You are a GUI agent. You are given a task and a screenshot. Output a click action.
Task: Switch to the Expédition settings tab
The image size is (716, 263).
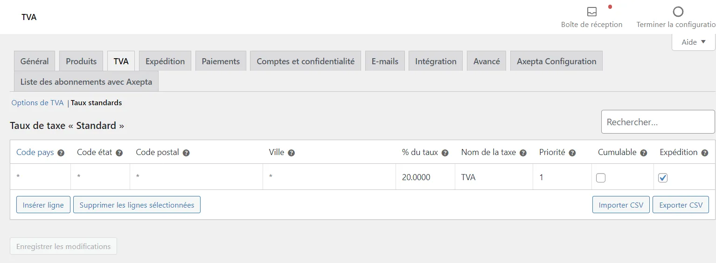click(165, 61)
